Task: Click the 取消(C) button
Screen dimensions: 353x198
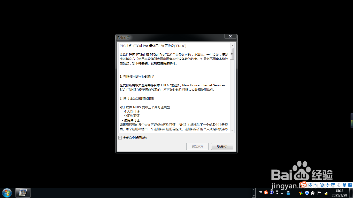Action: click(222, 146)
